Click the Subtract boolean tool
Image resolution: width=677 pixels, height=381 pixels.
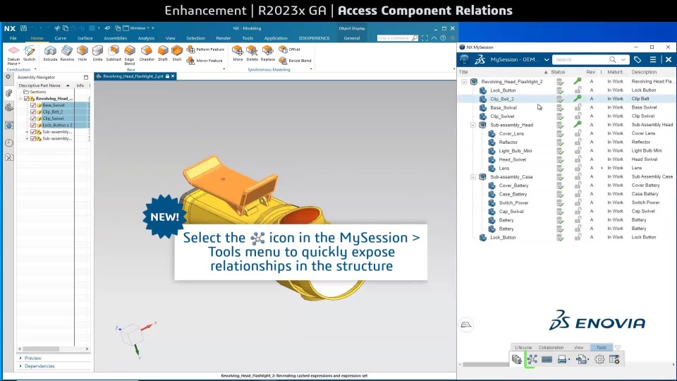pyautogui.click(x=114, y=53)
